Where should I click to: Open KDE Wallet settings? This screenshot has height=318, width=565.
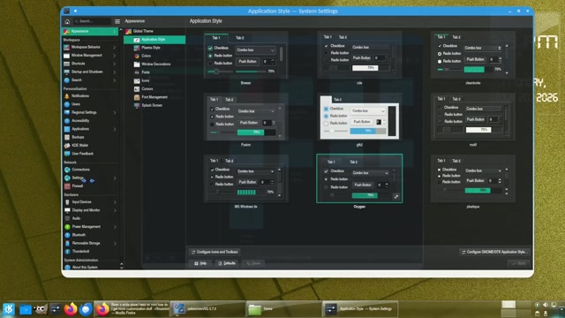(90, 145)
